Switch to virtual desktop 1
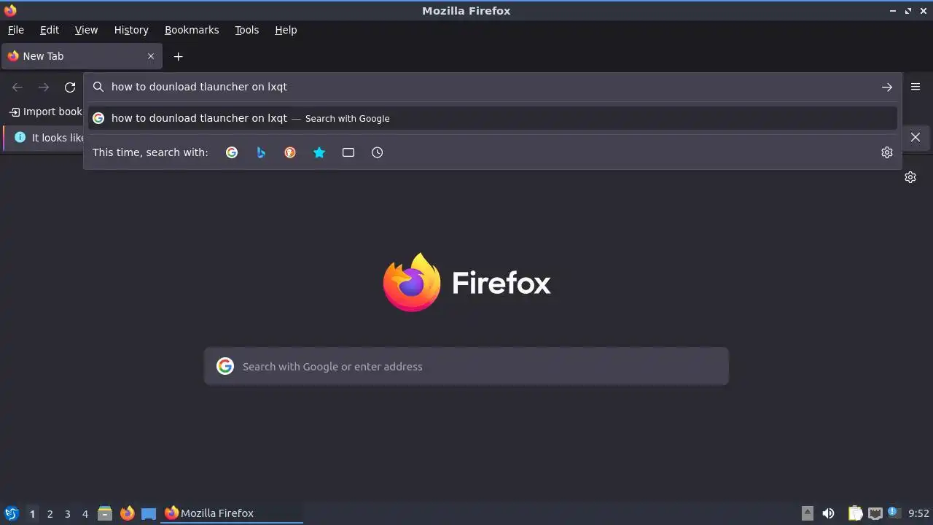933x525 pixels. [x=32, y=513]
